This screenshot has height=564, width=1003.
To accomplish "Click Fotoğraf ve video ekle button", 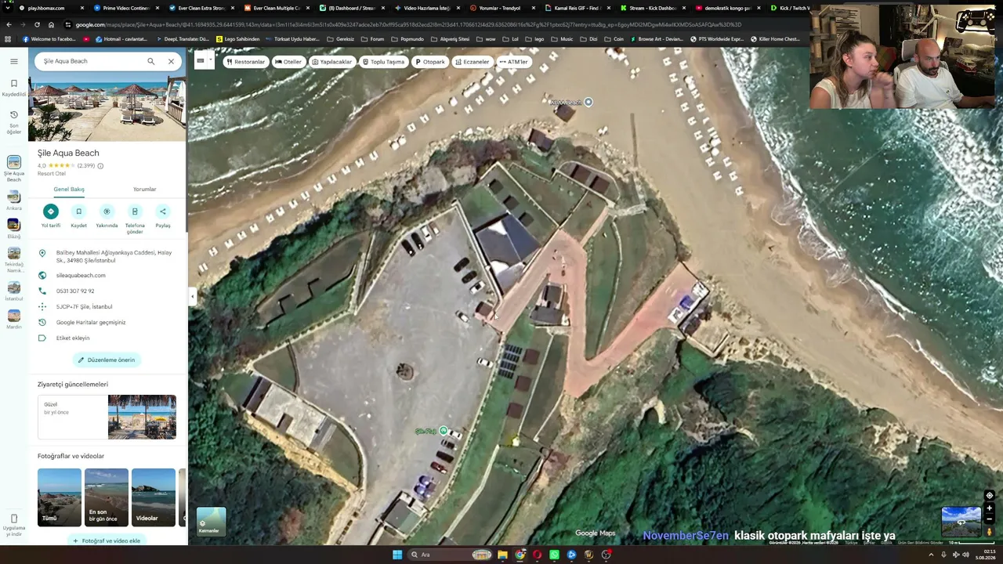I will [x=107, y=540].
